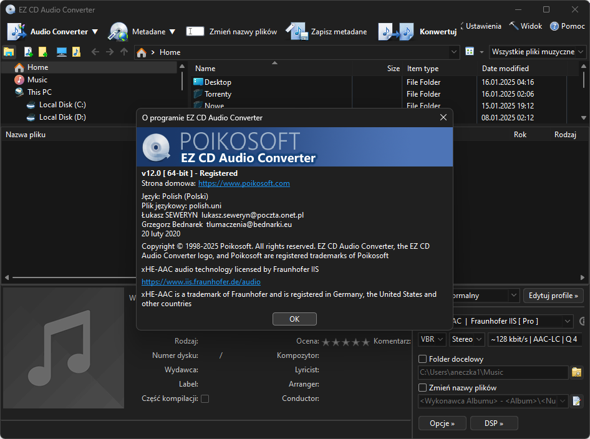
Task: Click the Rok column header
Action: [x=520, y=135]
